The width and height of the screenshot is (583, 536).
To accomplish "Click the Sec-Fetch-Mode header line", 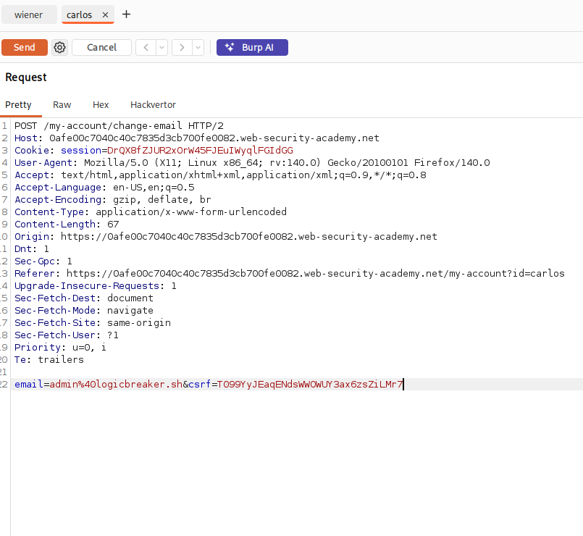I will click(84, 311).
